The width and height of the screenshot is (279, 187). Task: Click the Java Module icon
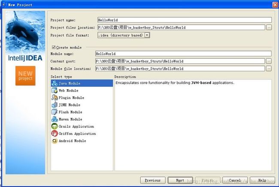point(55,83)
